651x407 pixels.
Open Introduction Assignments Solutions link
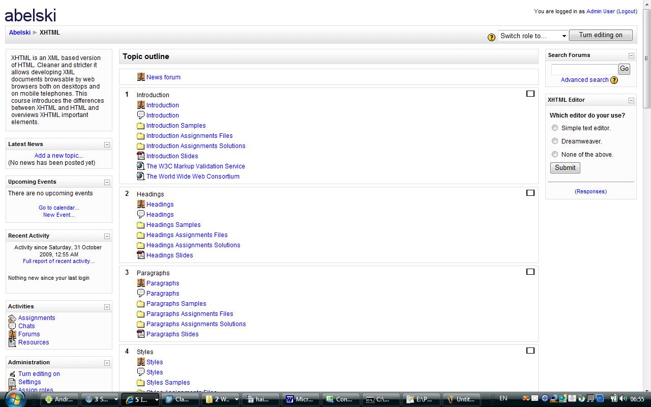[196, 146]
